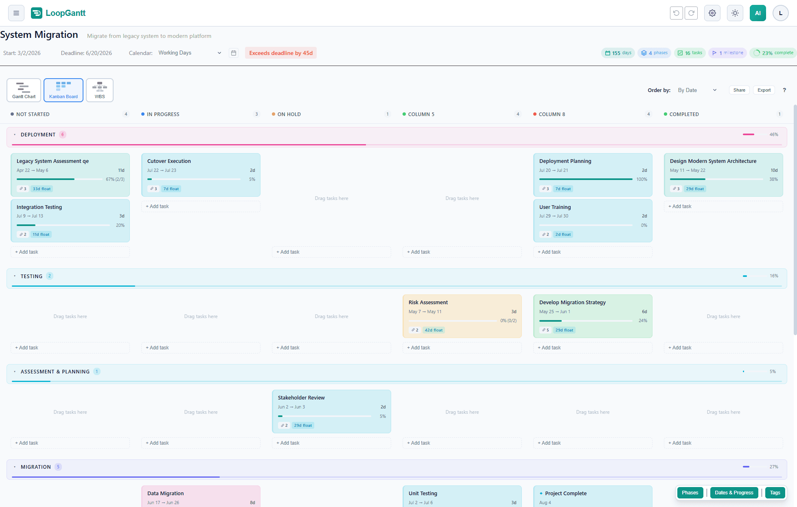This screenshot has height=507, width=797.
Task: Click the undo icon in the toolbar
Action: [676, 13]
